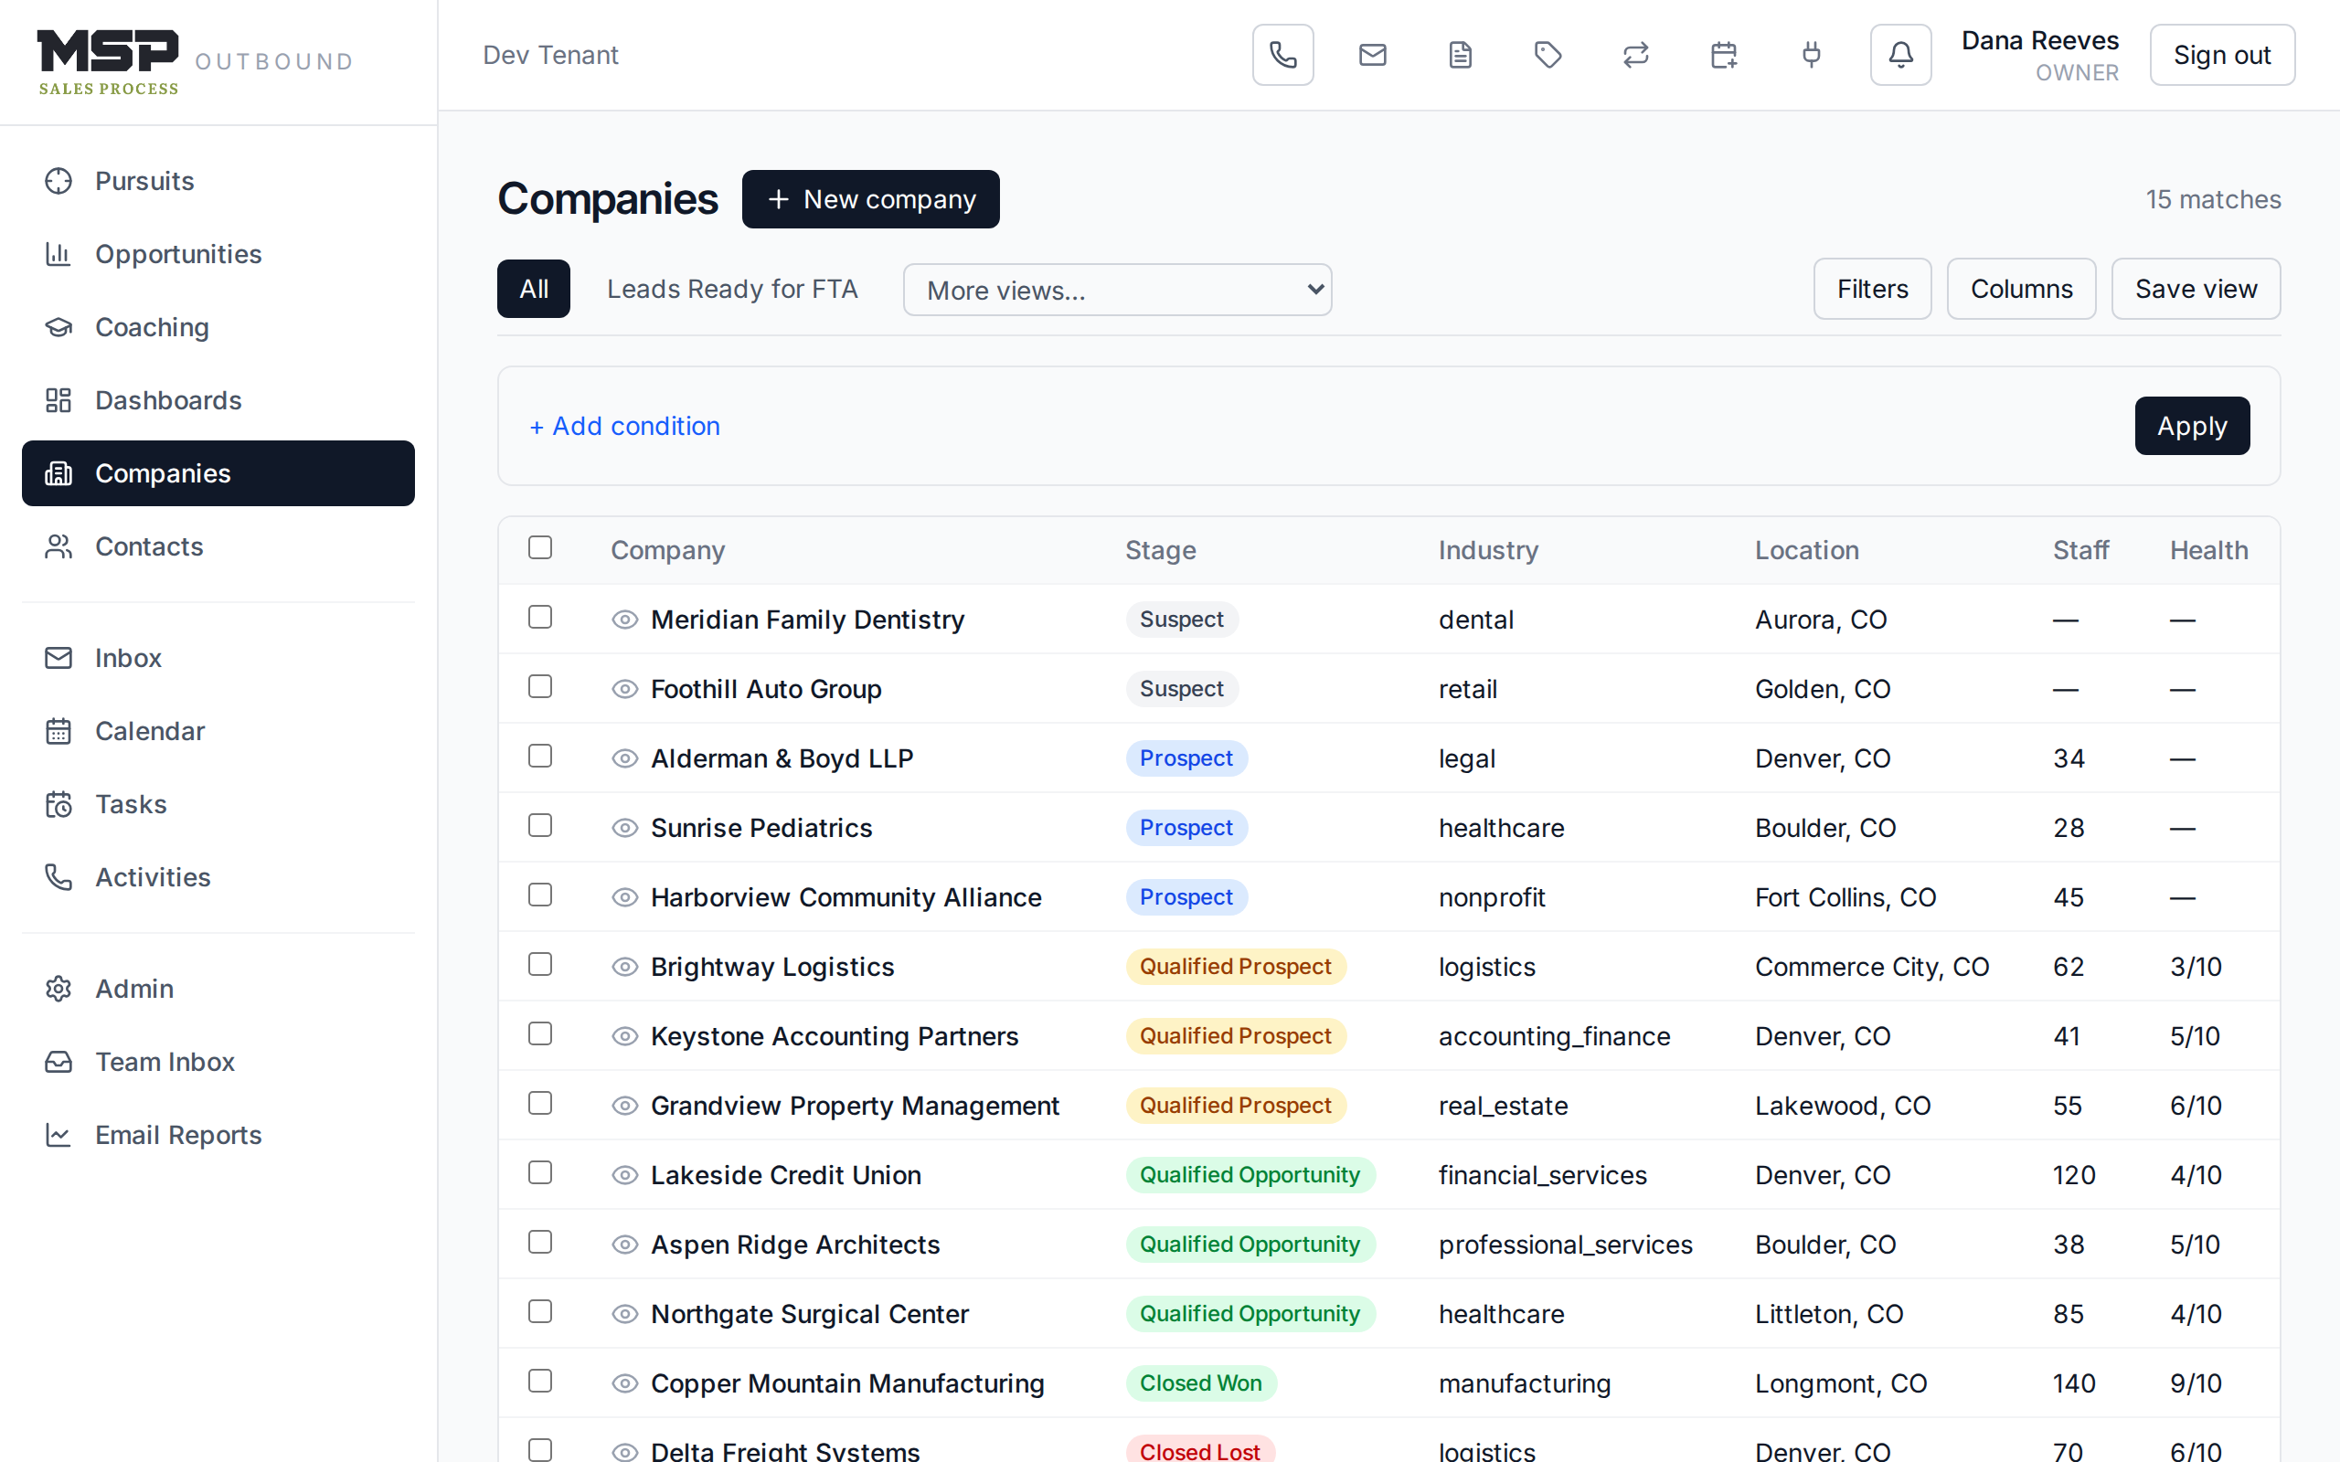Image resolution: width=2340 pixels, height=1462 pixels.
Task: Toggle the eye icon for Keystone Accounting Partners
Action: 624,1036
